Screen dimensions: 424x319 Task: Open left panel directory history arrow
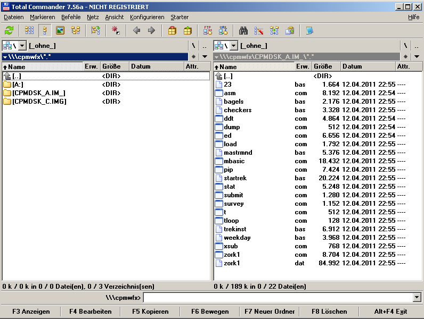pos(205,57)
